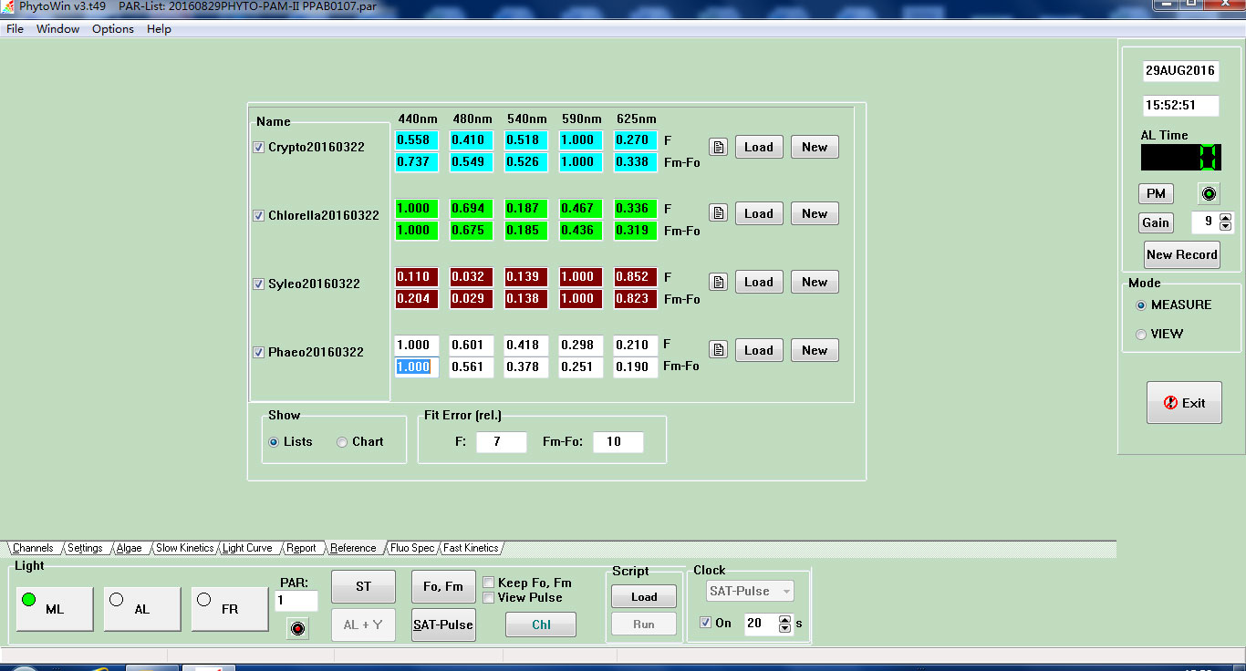The image size is (1246, 671).
Task: Click the document icon beside Chlorella20160322 row
Action: tap(719, 214)
